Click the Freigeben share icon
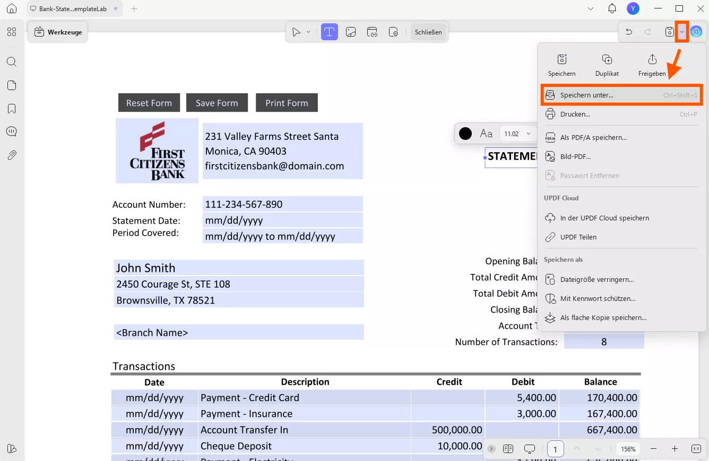The width and height of the screenshot is (709, 461). tap(652, 60)
